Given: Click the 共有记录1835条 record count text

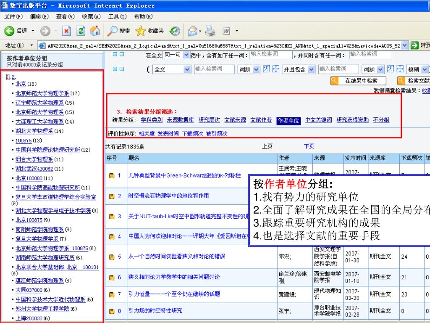Looking at the screenshot, I should (125, 147).
